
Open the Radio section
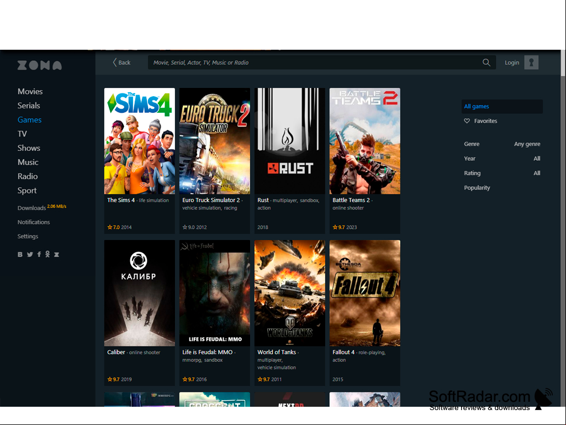coord(28,176)
